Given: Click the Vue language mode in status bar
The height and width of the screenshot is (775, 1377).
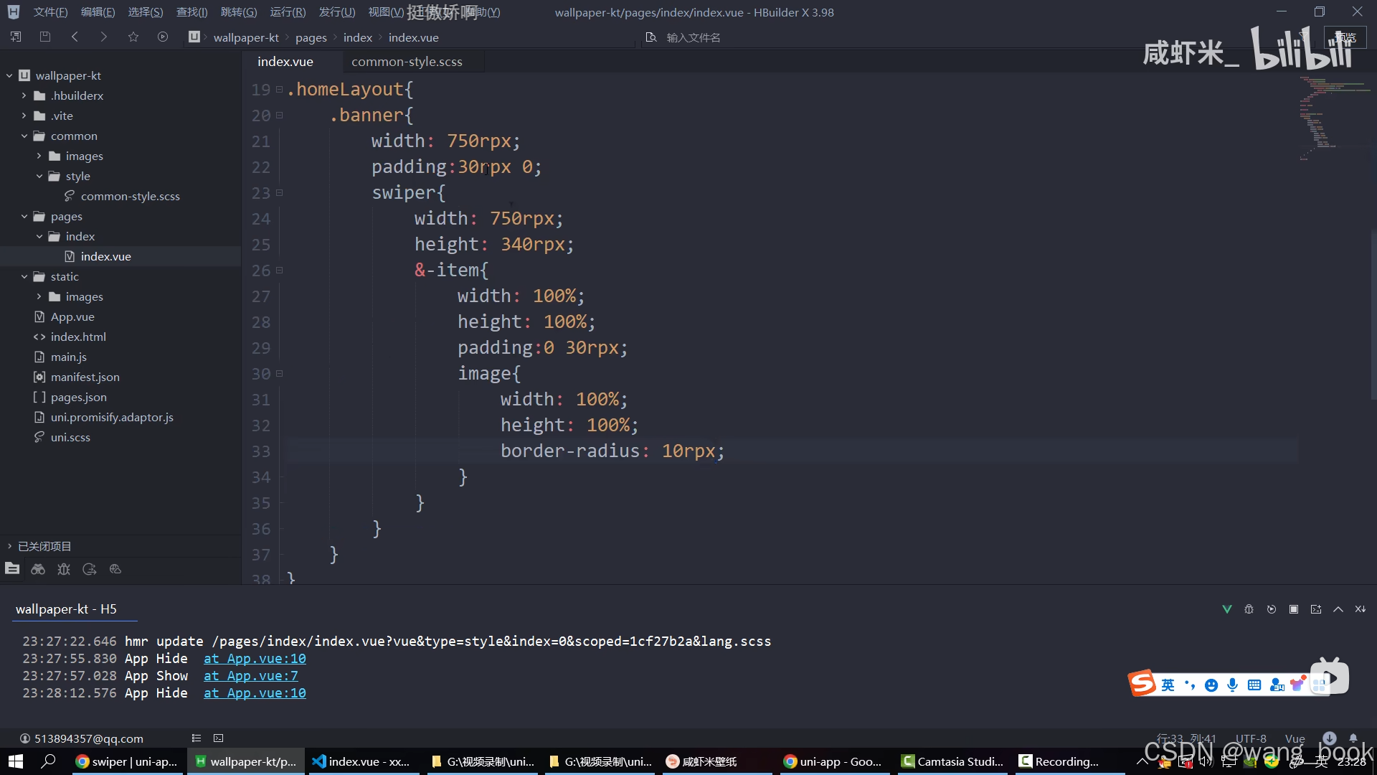Looking at the screenshot, I should tap(1295, 738).
